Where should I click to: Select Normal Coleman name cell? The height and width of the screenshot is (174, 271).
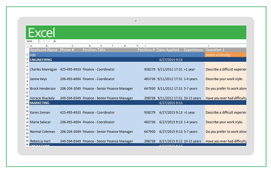[43, 131]
